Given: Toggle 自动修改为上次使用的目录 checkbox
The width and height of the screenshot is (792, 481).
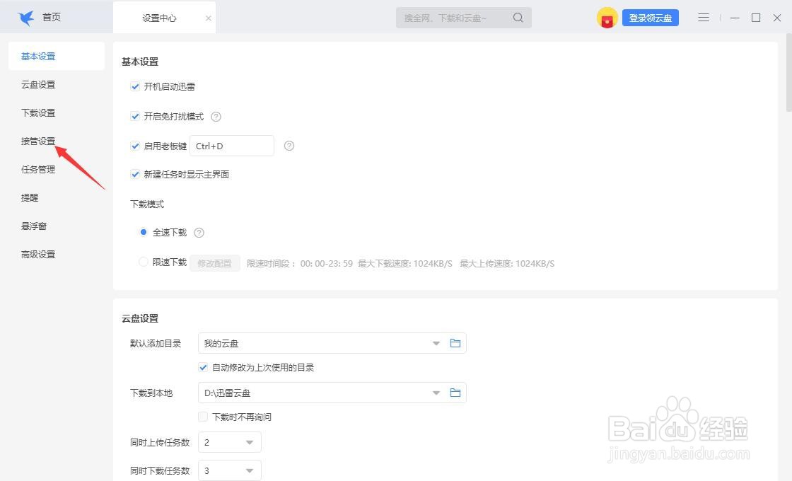Looking at the screenshot, I should (203, 367).
